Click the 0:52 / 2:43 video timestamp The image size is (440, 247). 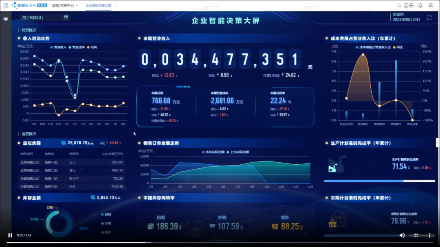[x=24, y=235]
